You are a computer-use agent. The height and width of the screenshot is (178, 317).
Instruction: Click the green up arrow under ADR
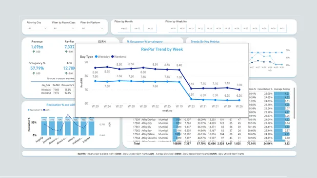coord(66,73)
